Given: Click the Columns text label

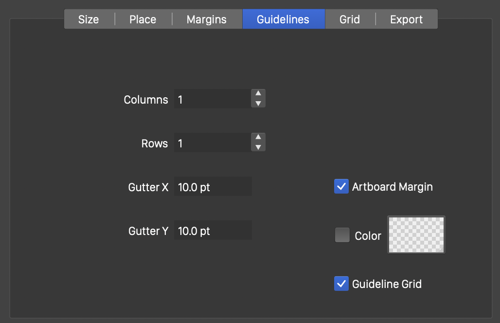Looking at the screenshot, I should point(146,100).
